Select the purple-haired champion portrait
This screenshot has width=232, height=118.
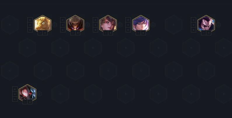tap(141, 24)
